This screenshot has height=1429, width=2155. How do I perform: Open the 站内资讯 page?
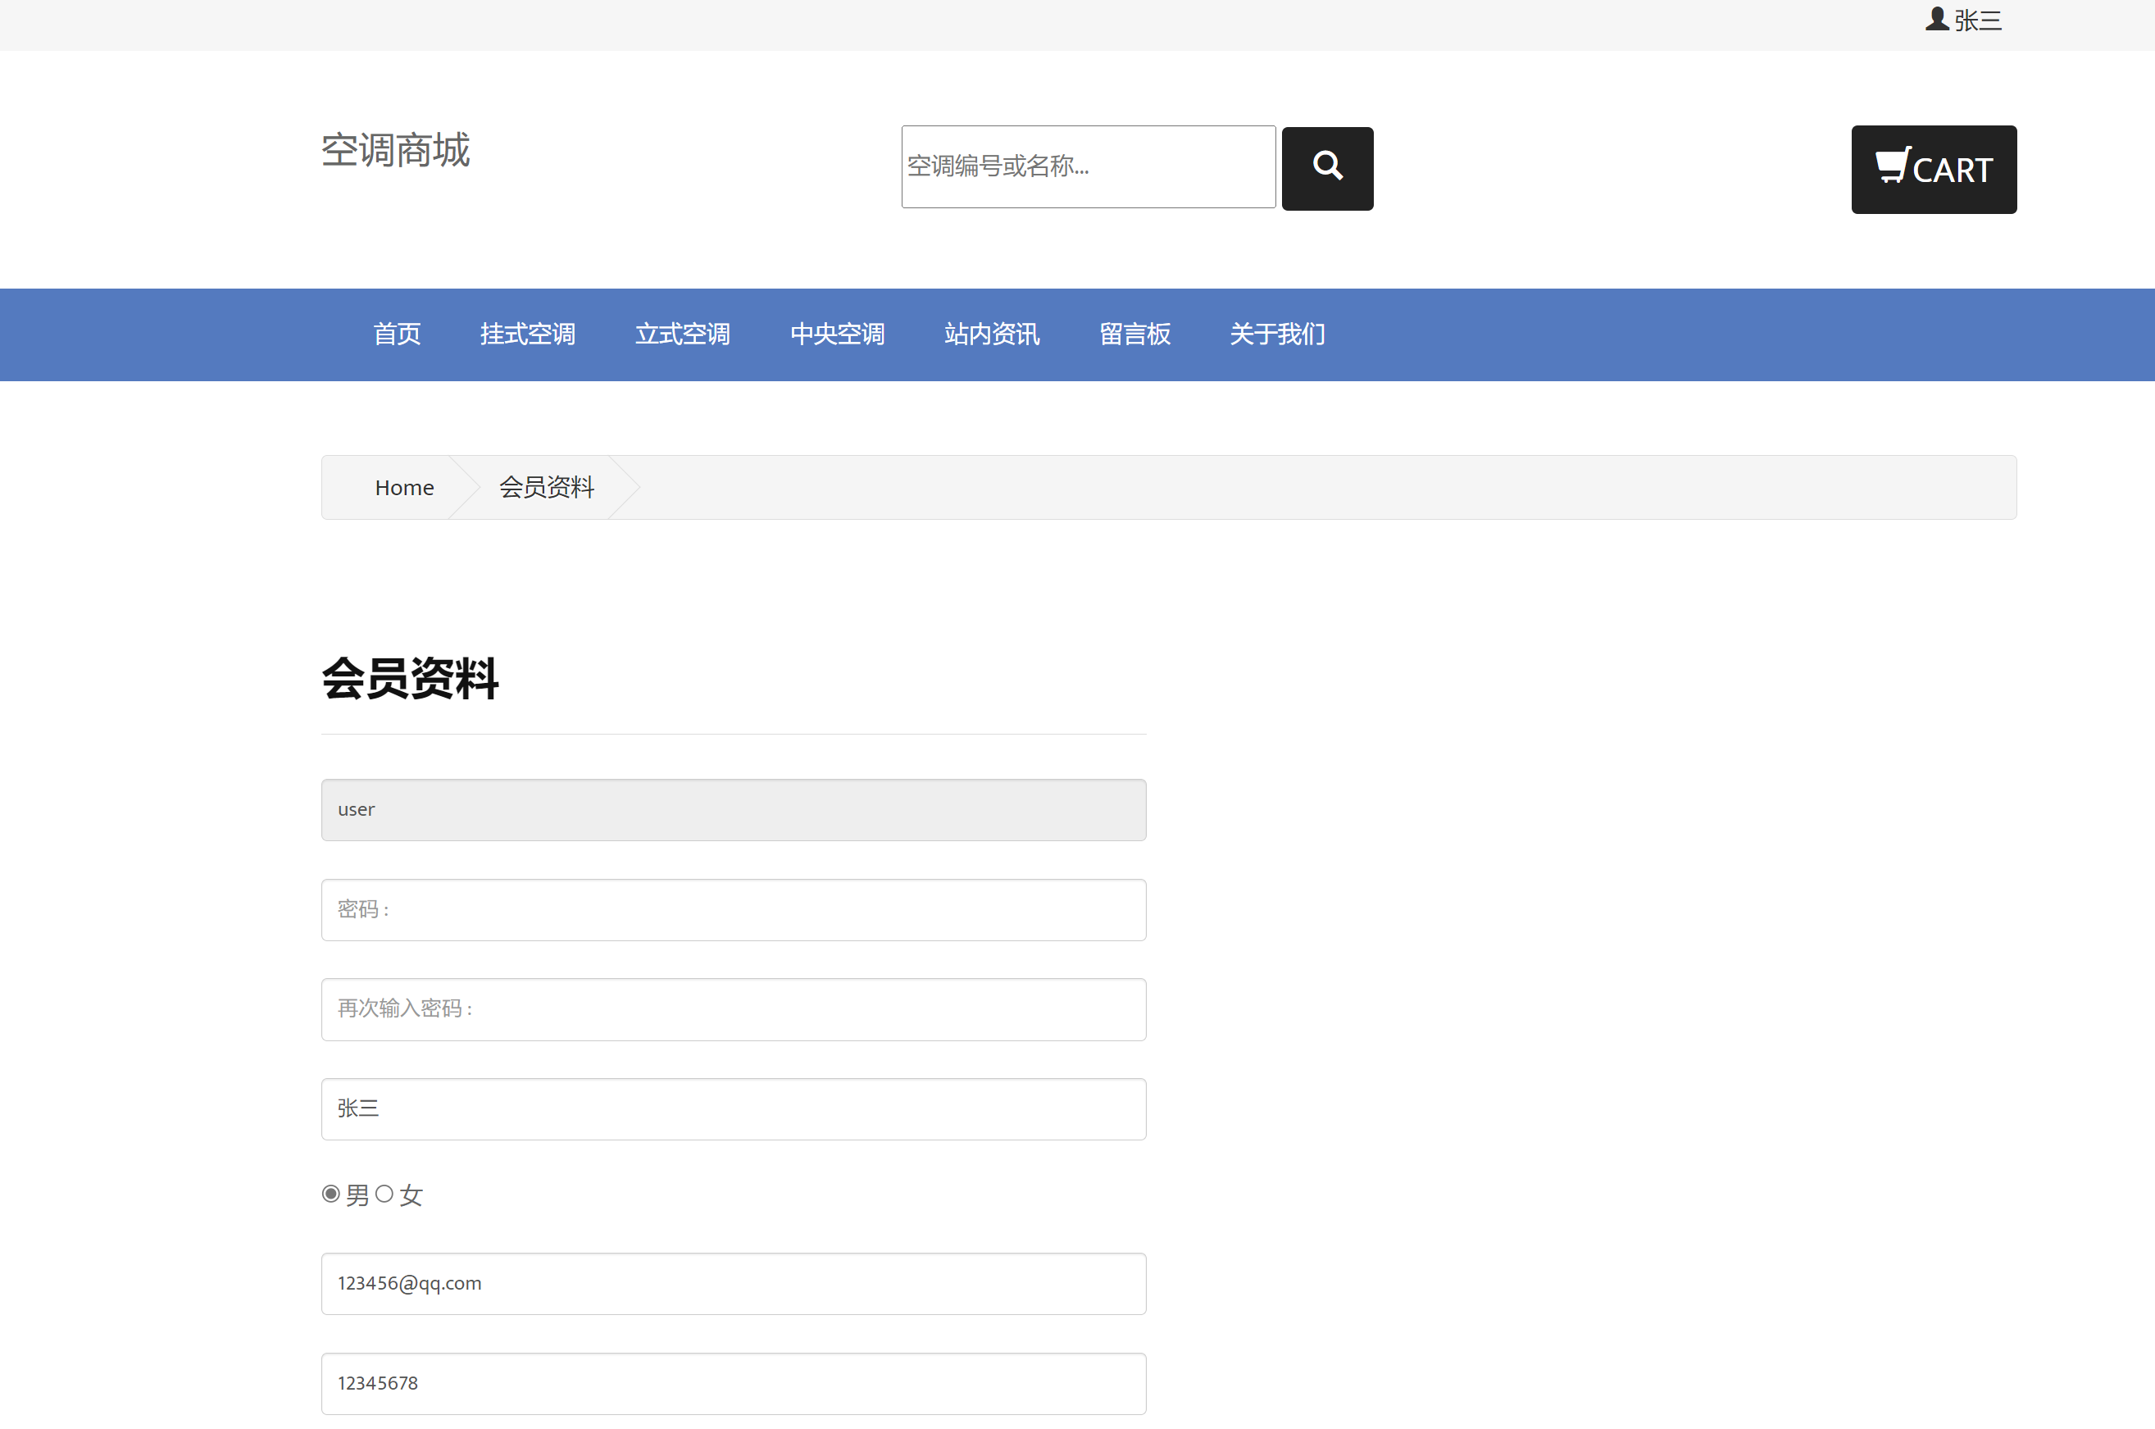(x=991, y=334)
